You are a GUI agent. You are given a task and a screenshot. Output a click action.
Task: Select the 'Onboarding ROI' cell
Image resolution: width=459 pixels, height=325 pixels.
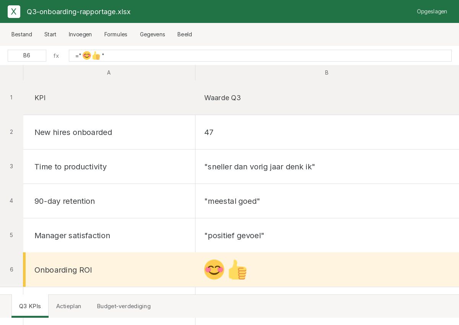(x=109, y=270)
